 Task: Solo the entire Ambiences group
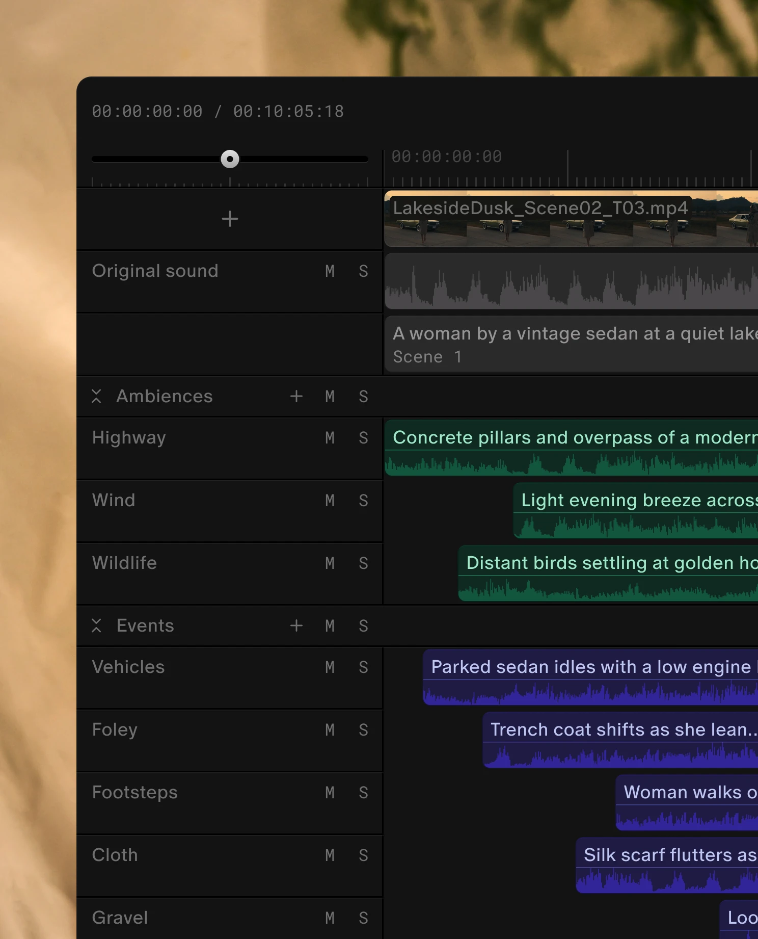(363, 397)
